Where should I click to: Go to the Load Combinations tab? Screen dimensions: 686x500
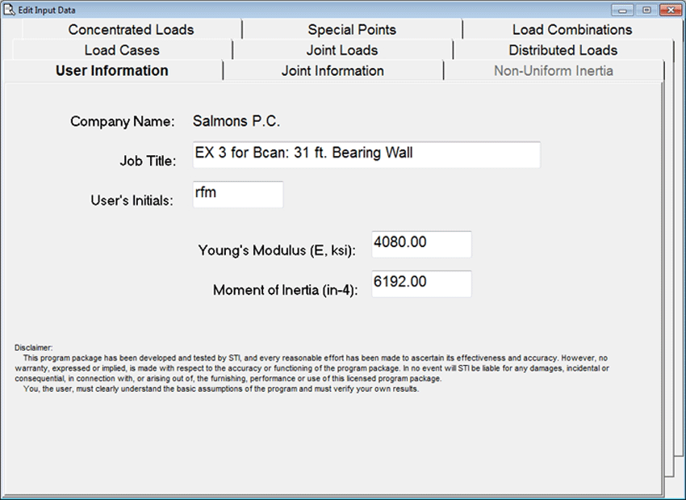tap(572, 30)
